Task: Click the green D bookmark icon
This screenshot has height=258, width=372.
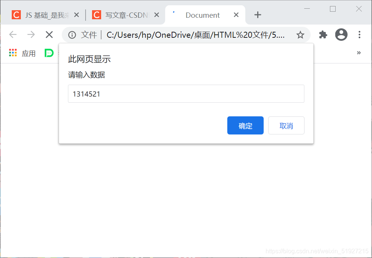Action: (49, 53)
